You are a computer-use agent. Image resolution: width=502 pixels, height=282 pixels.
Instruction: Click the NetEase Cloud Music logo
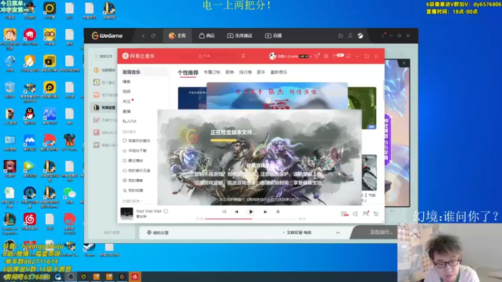[x=138, y=56]
